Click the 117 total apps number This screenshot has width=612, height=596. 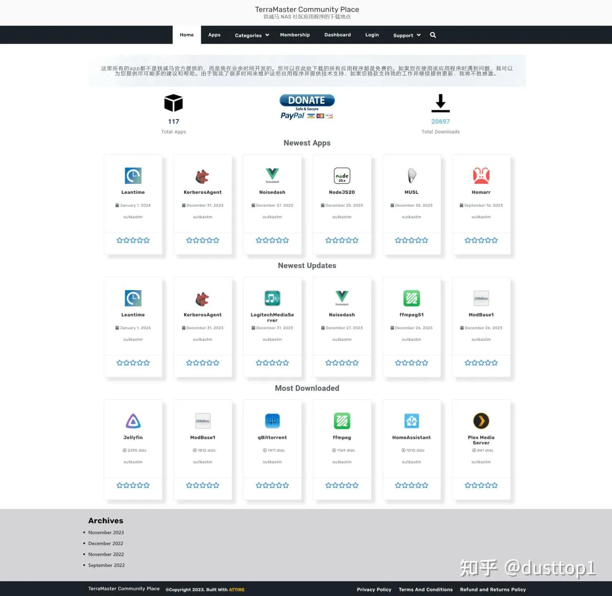coord(174,122)
